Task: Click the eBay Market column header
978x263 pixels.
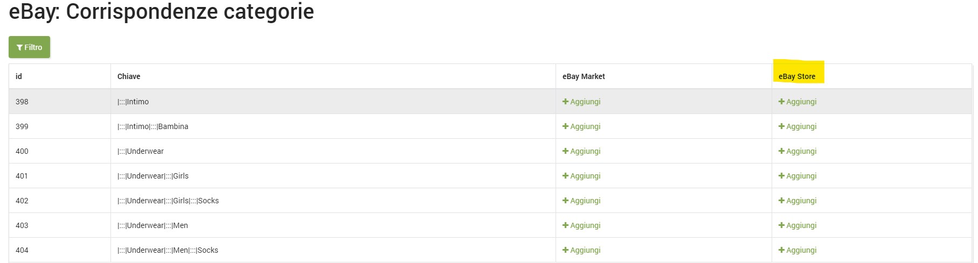Action: 584,76
